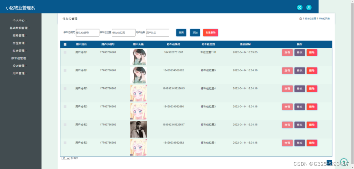
Task: Focus the 用户姓名 search input field
Action: point(157,33)
